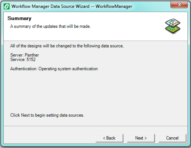Click the word 'Next' in the bottom instruction sentence

pos(25,115)
